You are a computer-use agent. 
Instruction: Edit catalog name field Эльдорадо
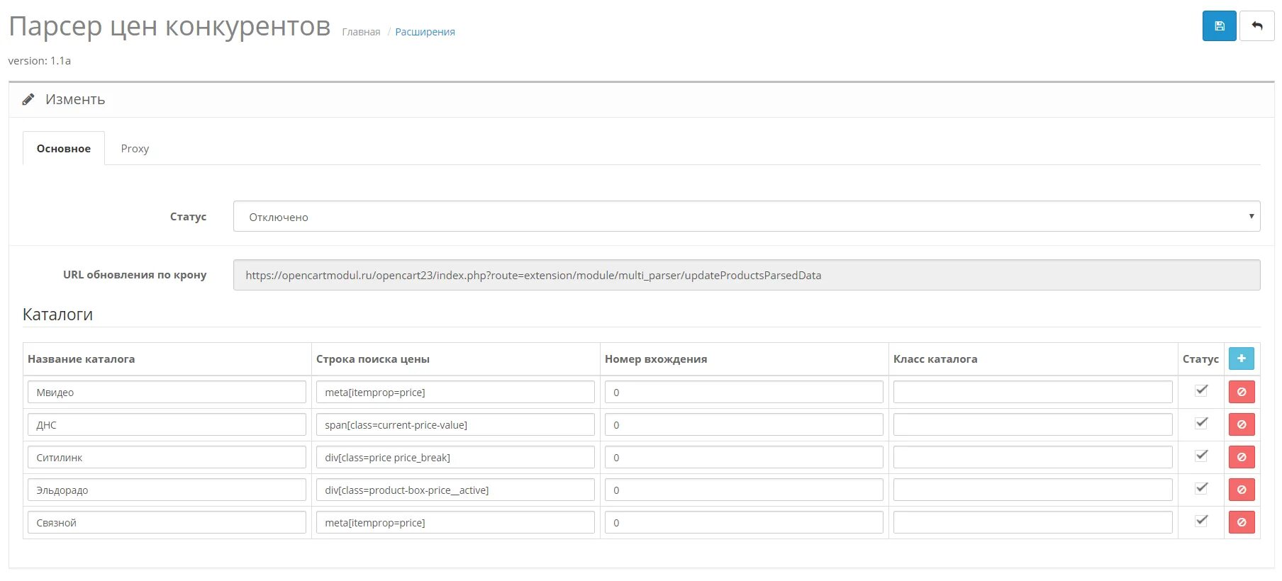167,490
